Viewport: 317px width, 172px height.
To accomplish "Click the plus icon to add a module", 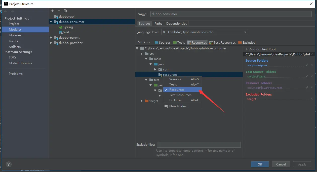I will (x=52, y=11).
